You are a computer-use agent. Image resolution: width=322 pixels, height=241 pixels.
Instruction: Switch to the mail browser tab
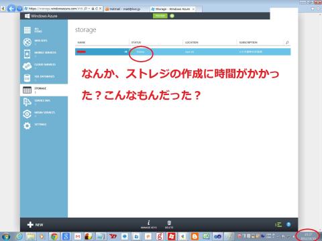(125, 9)
